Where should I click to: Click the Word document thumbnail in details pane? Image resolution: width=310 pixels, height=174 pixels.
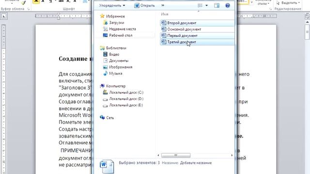(x=107, y=166)
